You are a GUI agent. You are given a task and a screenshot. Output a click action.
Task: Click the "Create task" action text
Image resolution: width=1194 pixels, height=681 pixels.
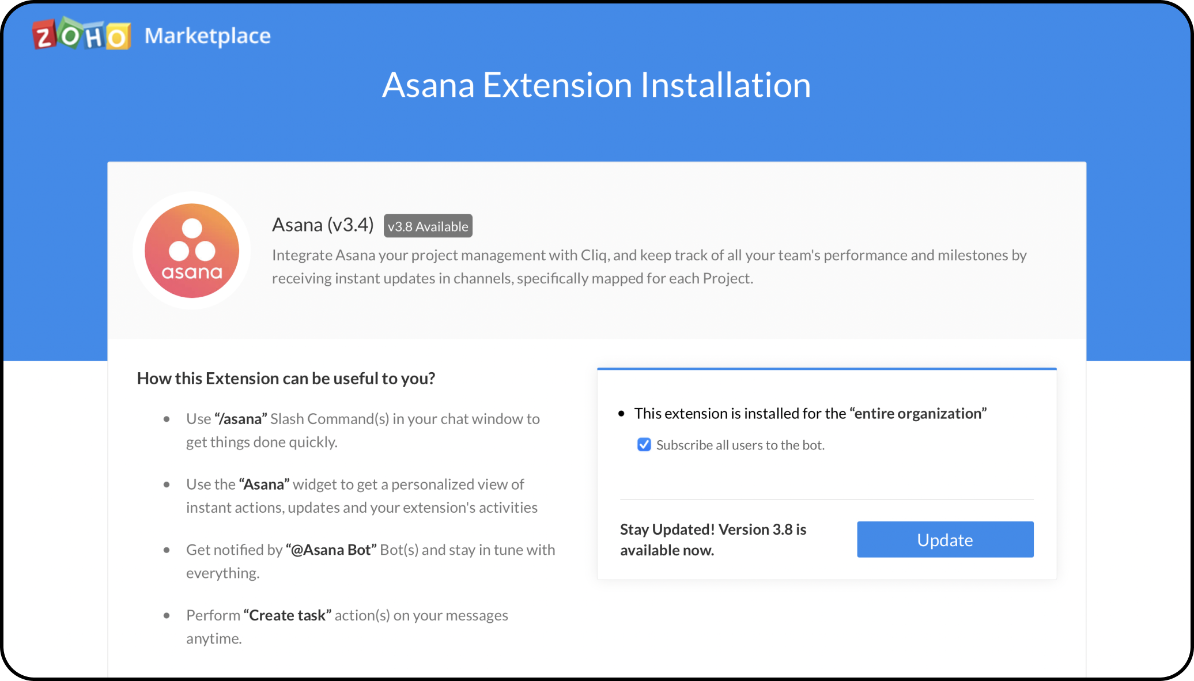tap(288, 615)
